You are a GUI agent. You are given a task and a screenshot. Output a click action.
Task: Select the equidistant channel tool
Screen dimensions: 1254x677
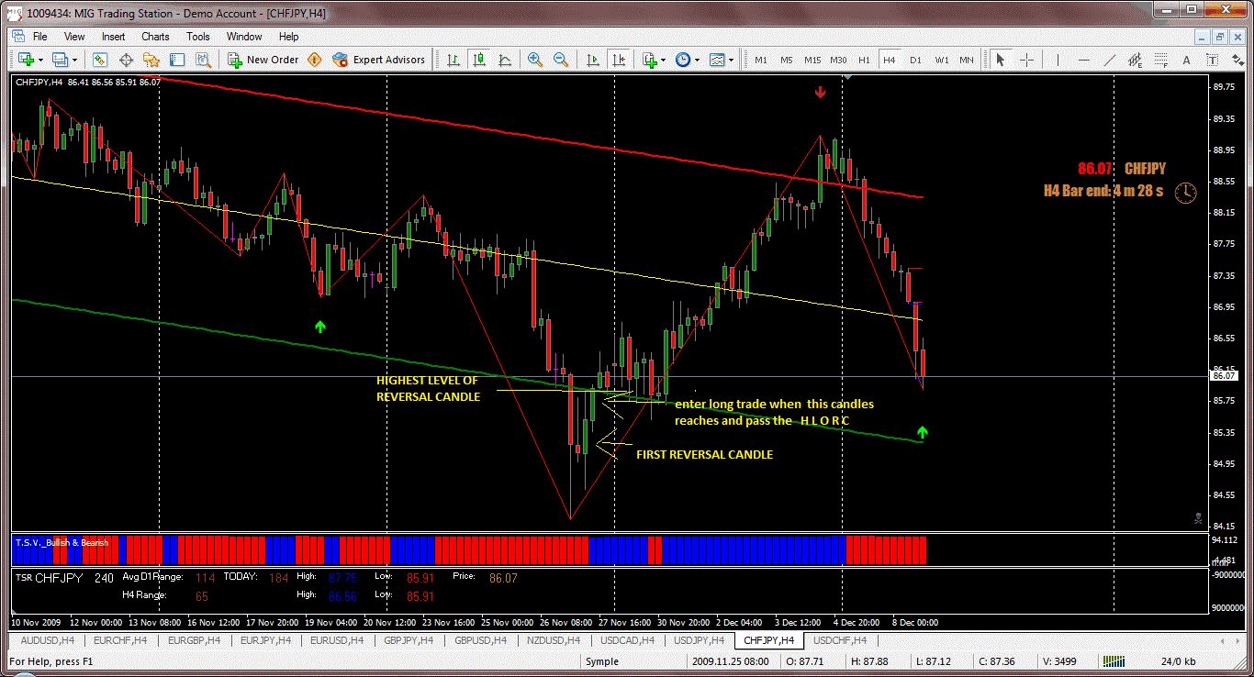[x=1136, y=60]
